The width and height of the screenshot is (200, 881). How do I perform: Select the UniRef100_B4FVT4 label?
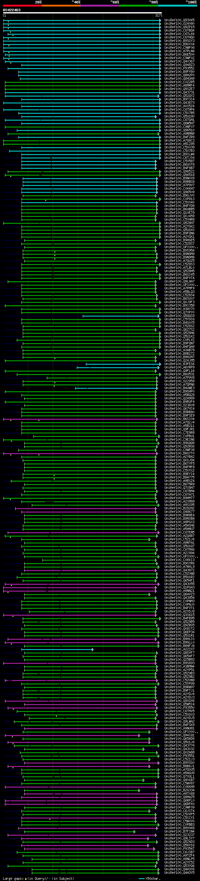click(x=179, y=278)
